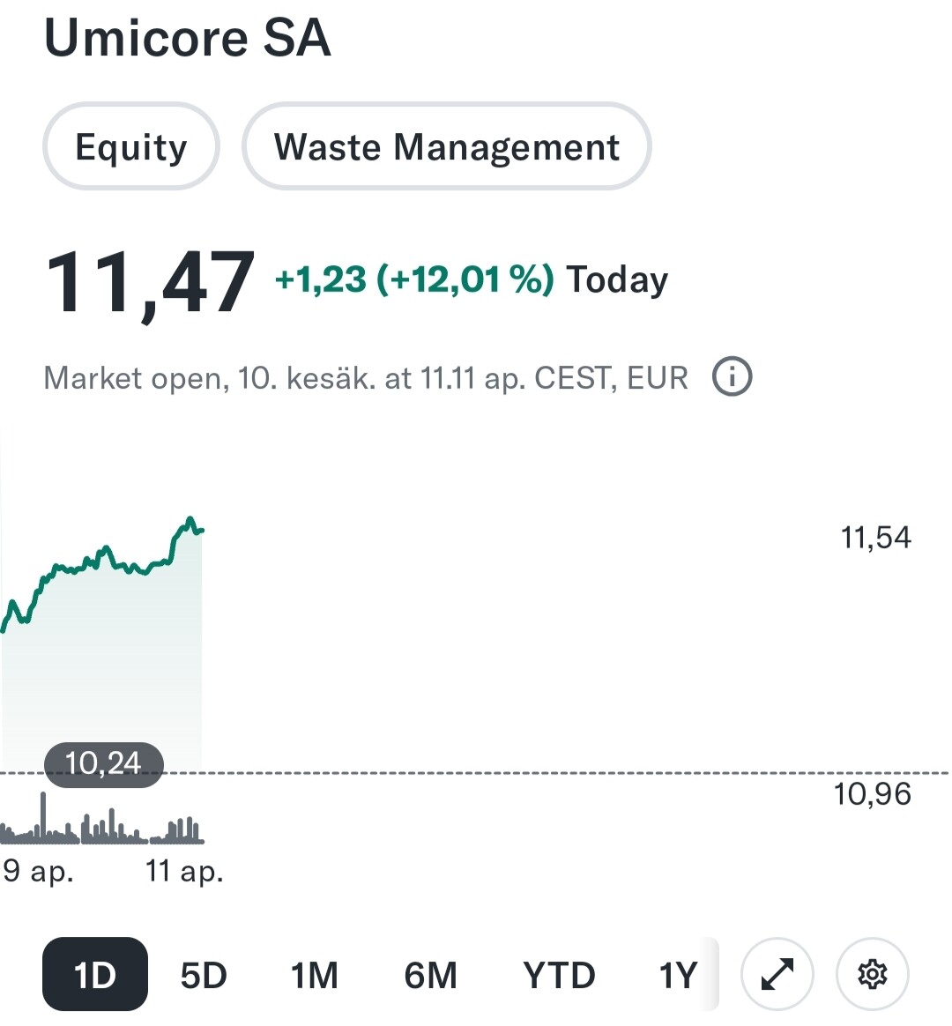The image size is (952, 1026).
Task: Tap the 10,96 price axis label
Action: click(872, 793)
